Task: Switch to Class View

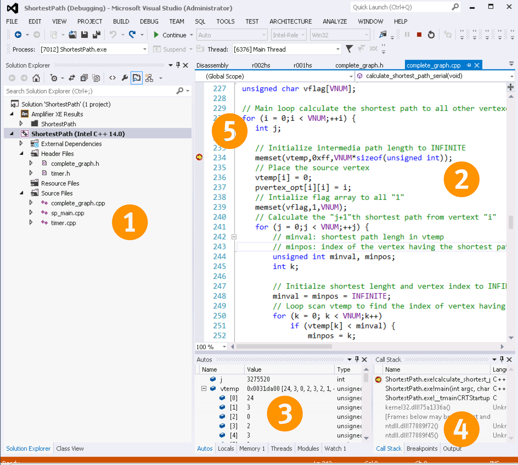Action: [70, 448]
